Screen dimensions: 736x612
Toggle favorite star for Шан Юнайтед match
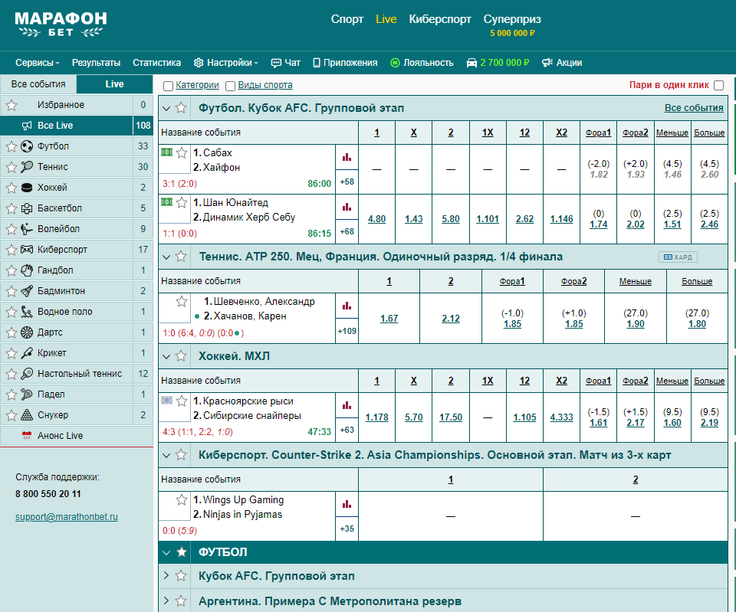point(182,202)
